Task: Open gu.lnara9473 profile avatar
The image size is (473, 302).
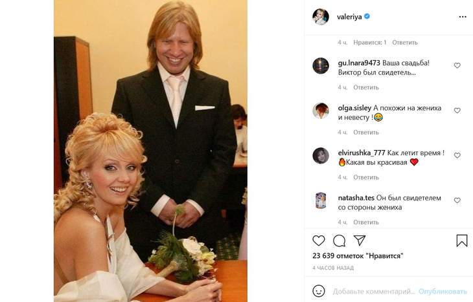Action: click(321, 66)
